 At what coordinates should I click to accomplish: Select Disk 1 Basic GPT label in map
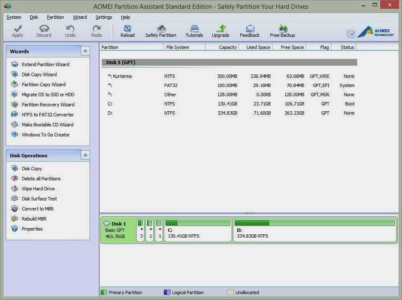(x=118, y=230)
